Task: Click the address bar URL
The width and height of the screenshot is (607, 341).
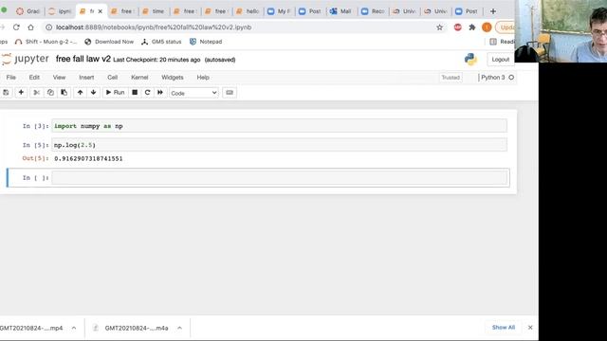Action: click(x=154, y=27)
